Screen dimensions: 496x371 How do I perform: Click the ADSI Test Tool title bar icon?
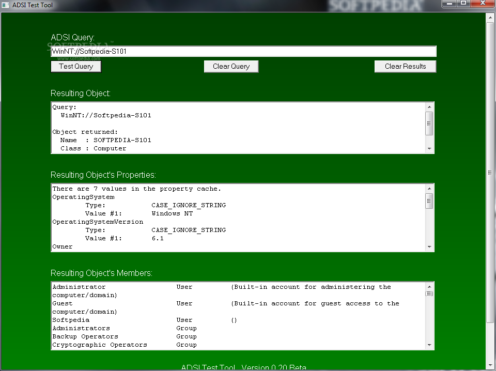(x=5, y=5)
